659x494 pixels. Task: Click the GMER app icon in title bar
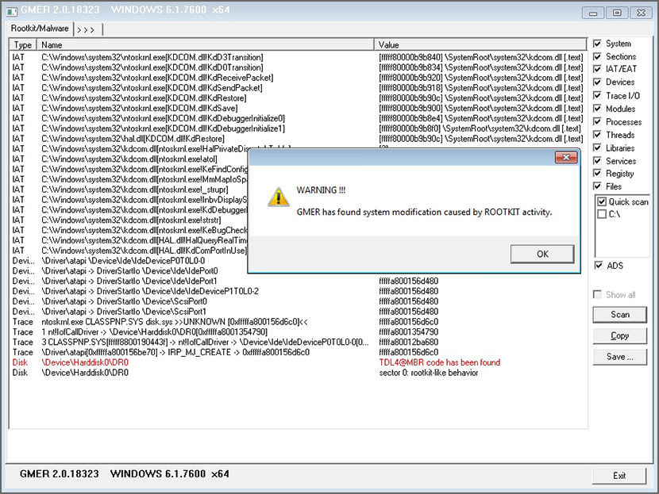coord(12,11)
